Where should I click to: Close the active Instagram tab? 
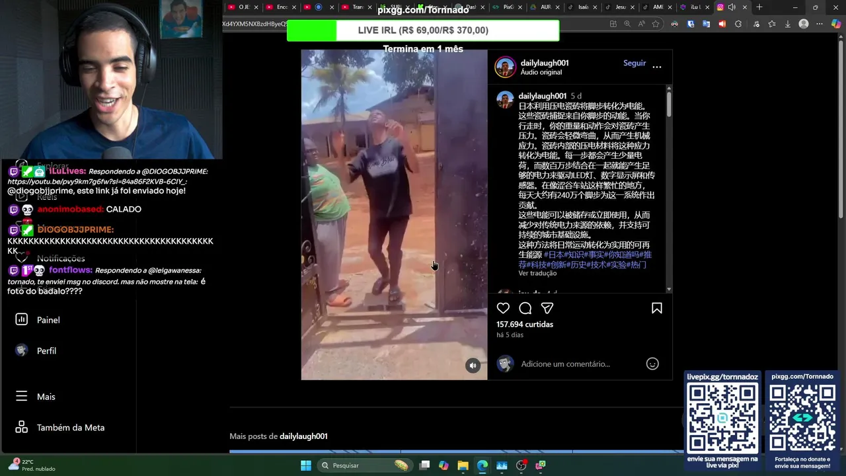(745, 7)
